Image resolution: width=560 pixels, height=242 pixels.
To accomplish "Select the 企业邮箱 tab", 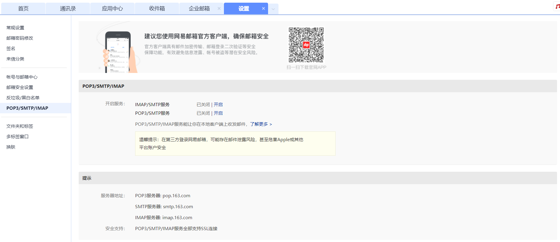I will [x=199, y=9].
